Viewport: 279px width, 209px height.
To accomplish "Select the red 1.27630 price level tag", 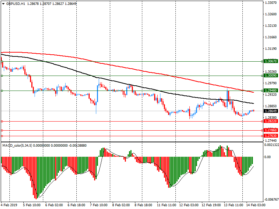I will point(271,136).
